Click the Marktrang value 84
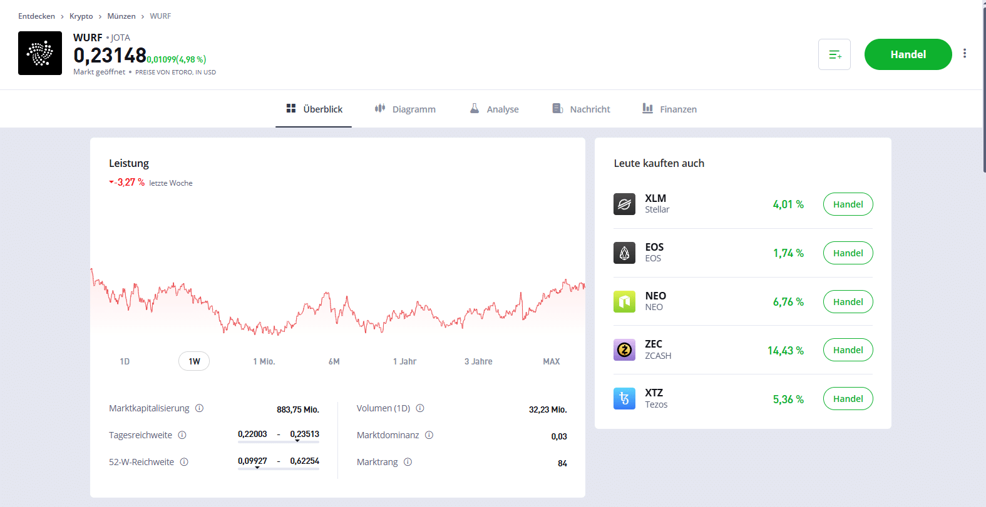This screenshot has height=507, width=986. 562,463
